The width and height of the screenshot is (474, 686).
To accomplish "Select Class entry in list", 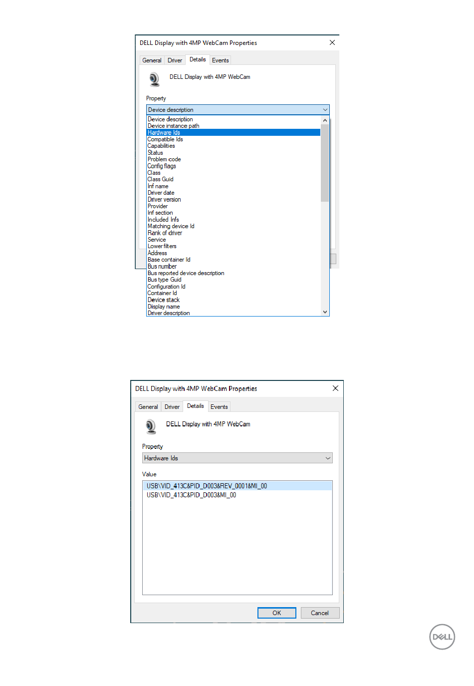I will [x=234, y=173].
